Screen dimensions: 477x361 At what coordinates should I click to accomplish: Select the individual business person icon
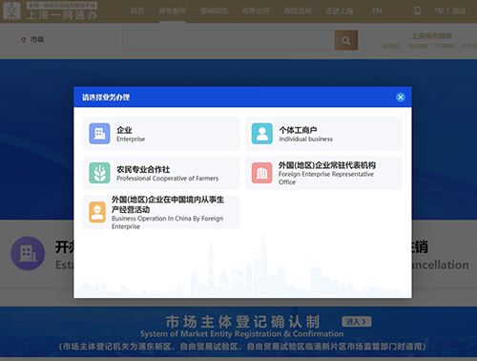point(262,134)
